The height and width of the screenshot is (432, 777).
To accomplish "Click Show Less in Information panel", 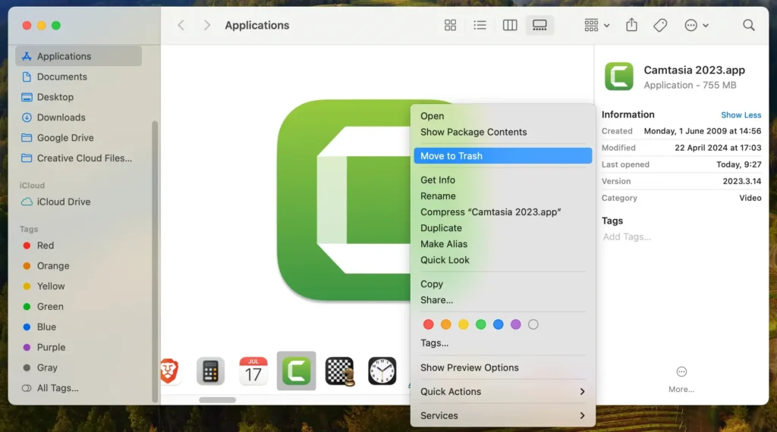I will click(741, 114).
